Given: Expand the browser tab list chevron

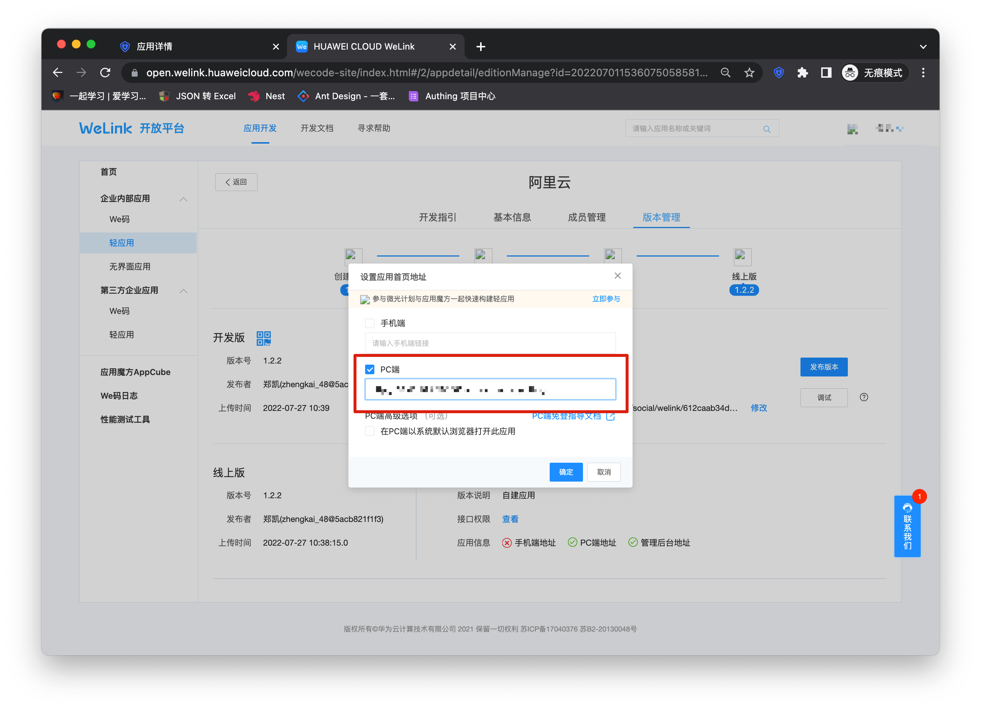Looking at the screenshot, I should (923, 47).
